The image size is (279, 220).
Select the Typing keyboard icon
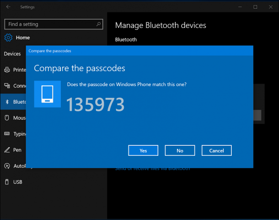(x=7, y=133)
